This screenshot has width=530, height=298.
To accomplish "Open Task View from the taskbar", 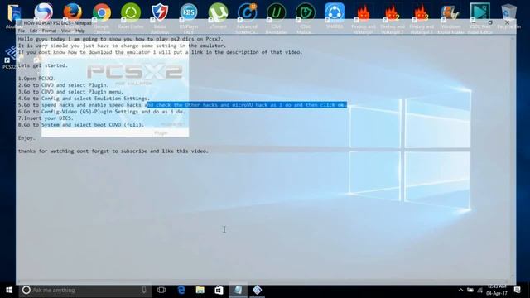I will tap(161, 290).
